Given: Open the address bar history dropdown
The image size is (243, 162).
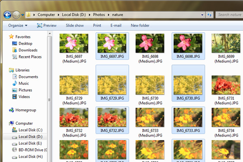Looking at the screenshot, I should (x=202, y=15).
